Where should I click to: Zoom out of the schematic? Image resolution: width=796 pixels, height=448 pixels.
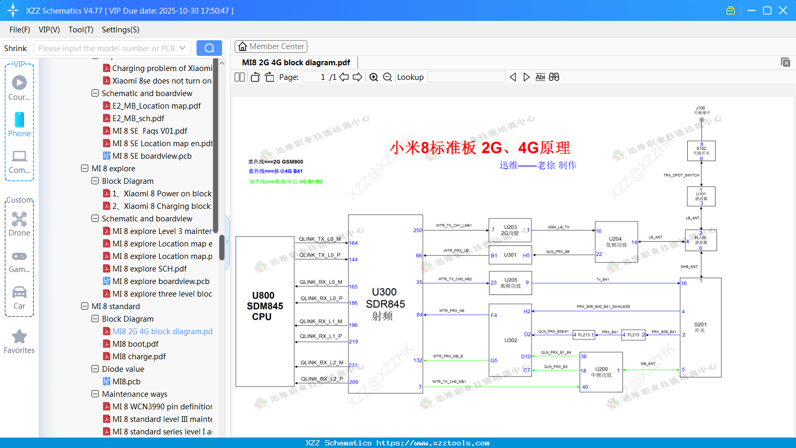point(387,77)
